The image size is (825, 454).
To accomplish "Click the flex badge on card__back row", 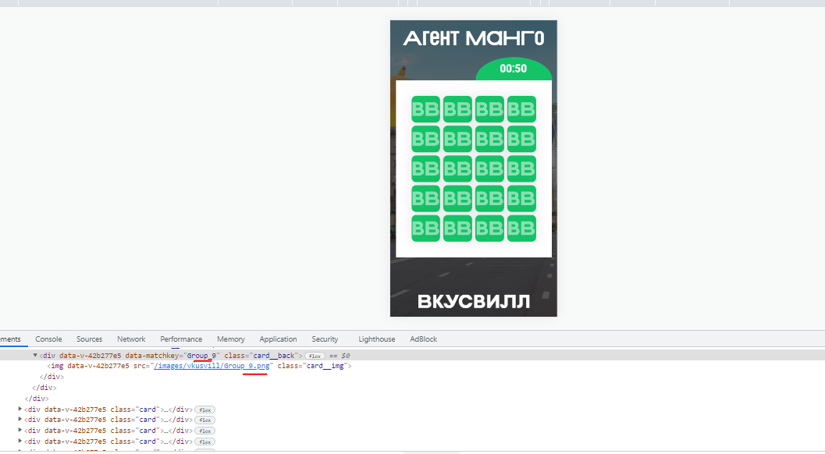I will coord(315,356).
